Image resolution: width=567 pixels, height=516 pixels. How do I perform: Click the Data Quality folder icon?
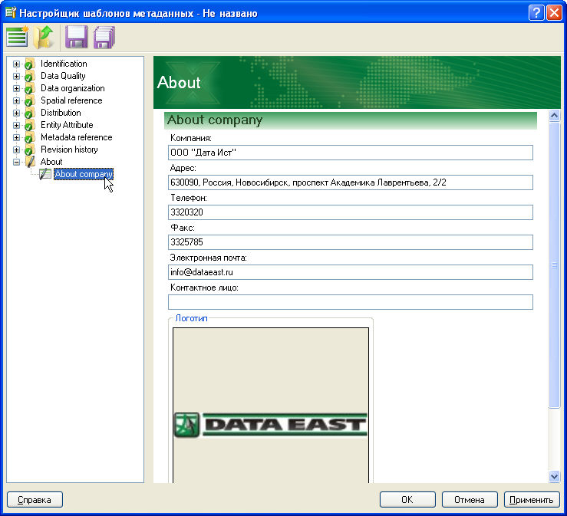click(30, 76)
